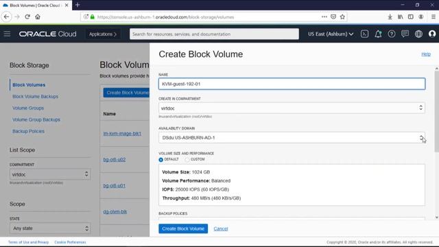Reload the page with the refresh icon
Image resolution: width=439 pixels, height=247 pixels.
27,16
